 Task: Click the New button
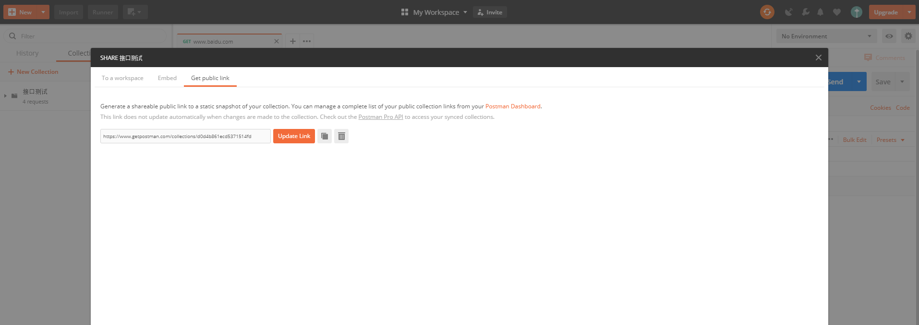pyautogui.click(x=20, y=12)
